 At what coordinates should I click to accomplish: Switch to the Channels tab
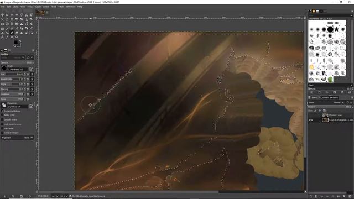(x=324, y=98)
